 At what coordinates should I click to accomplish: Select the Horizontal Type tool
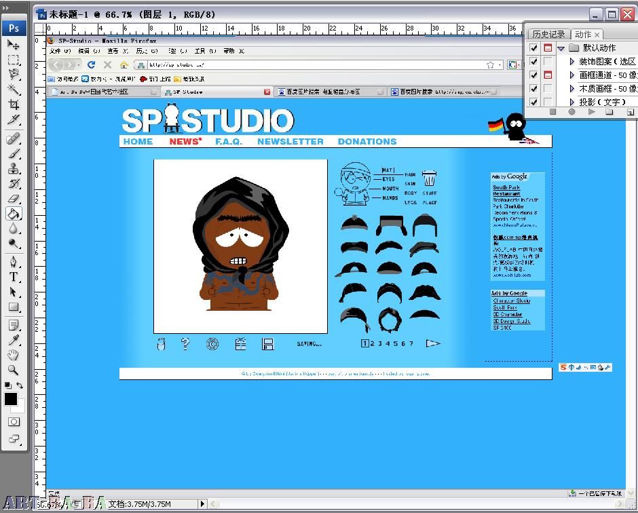pyautogui.click(x=14, y=277)
